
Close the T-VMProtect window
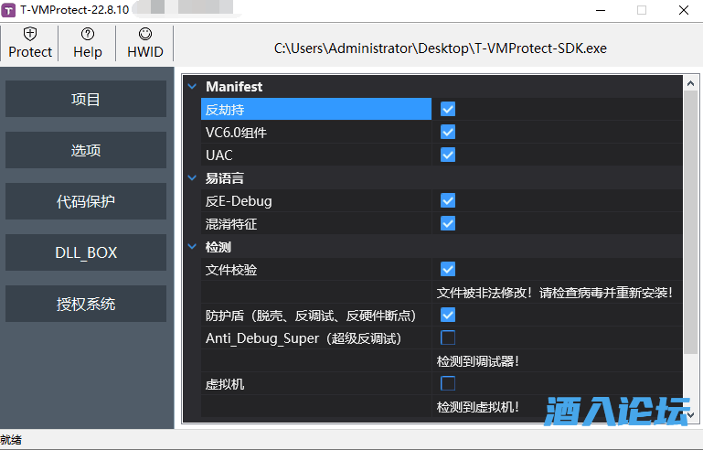point(683,10)
